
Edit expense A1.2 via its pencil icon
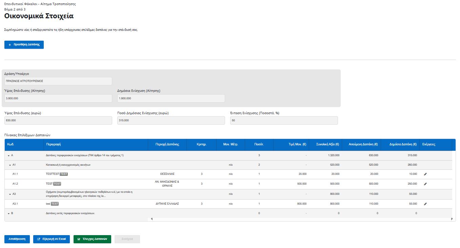[425, 184]
